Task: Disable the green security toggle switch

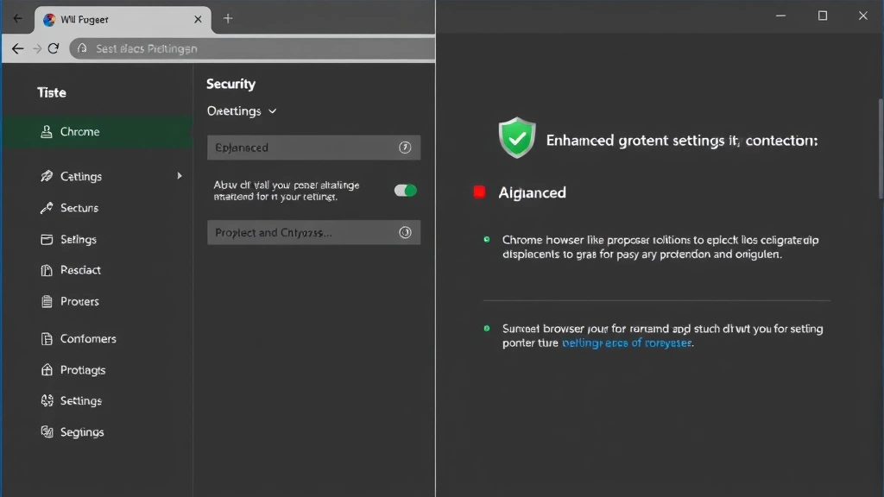Action: pyautogui.click(x=403, y=191)
